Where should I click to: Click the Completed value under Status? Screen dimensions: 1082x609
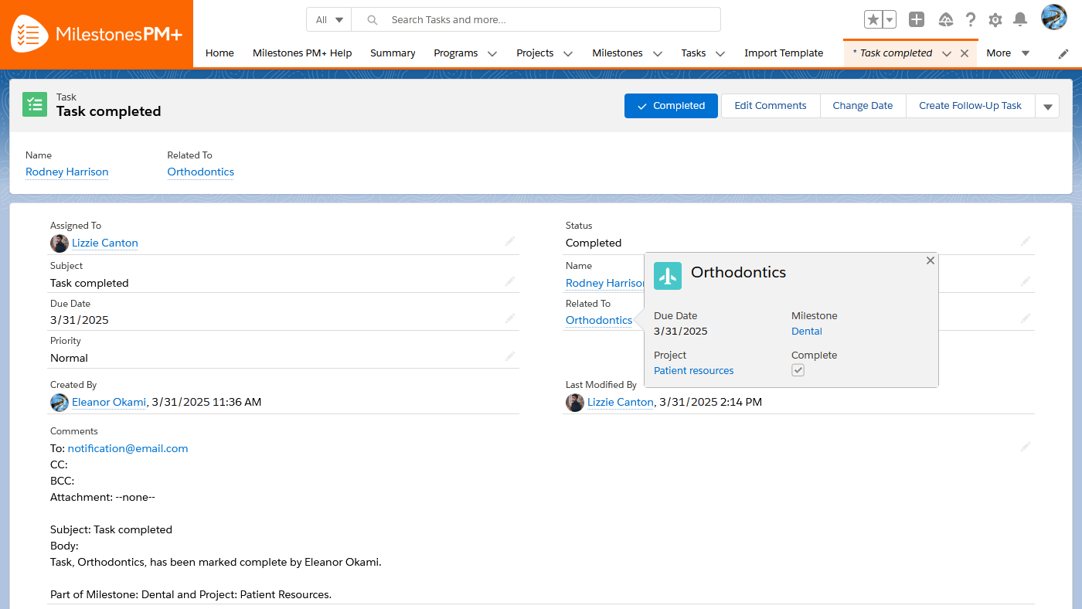[594, 243]
